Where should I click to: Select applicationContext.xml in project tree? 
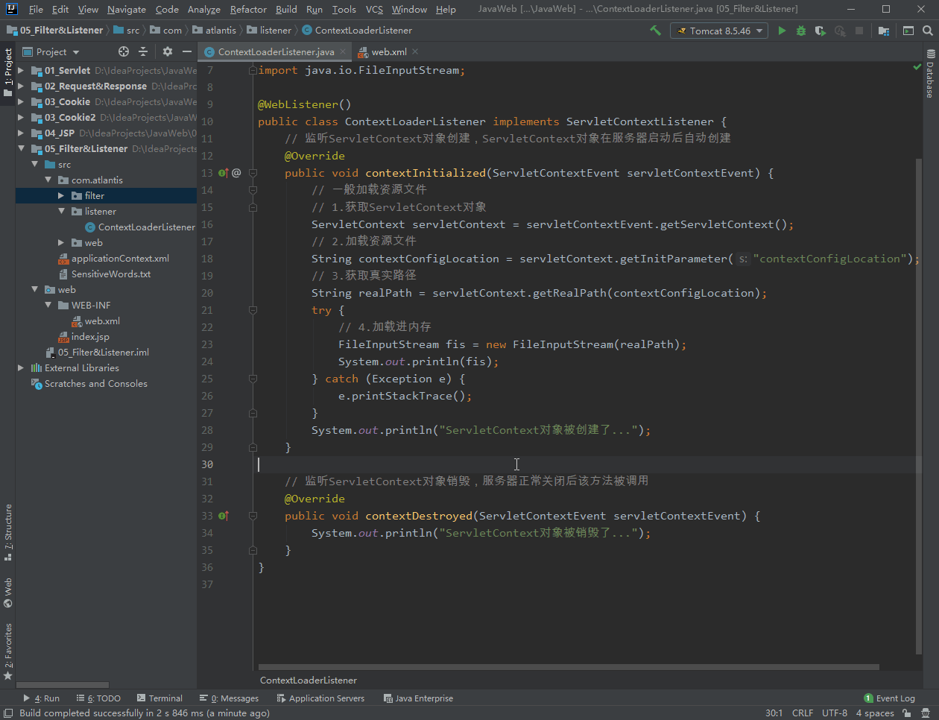113,259
